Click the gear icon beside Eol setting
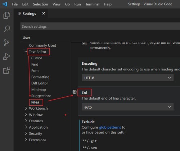180x151 pixels. [x=75, y=92]
